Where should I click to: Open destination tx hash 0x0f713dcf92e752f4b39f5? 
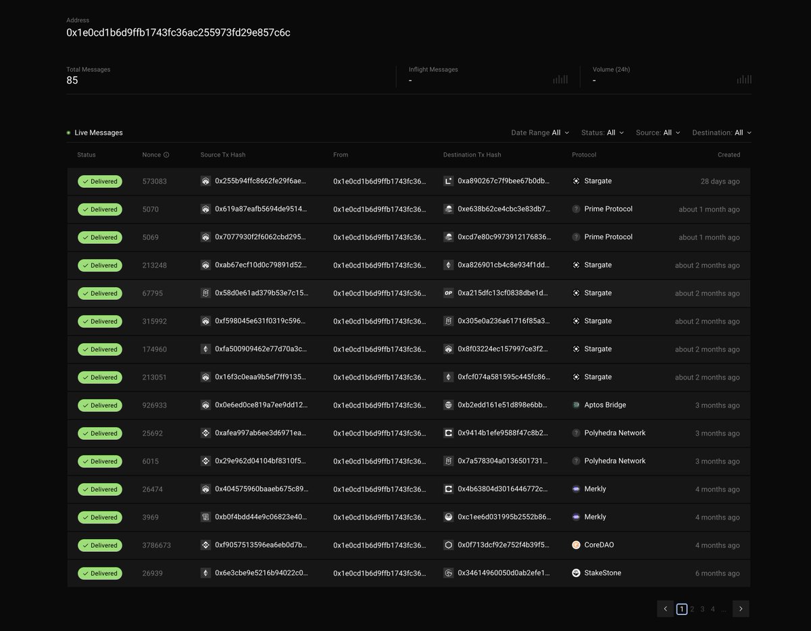point(503,545)
